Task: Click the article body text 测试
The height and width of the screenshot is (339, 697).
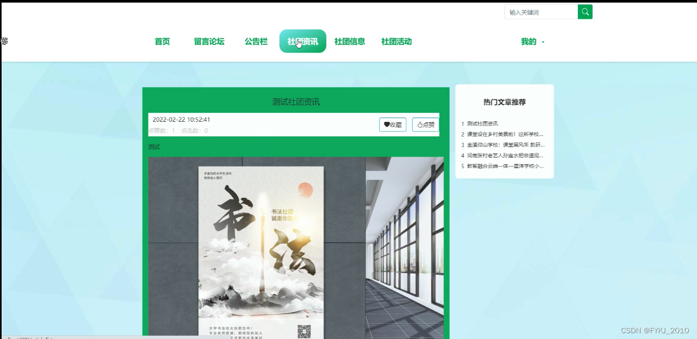Action: [x=154, y=147]
